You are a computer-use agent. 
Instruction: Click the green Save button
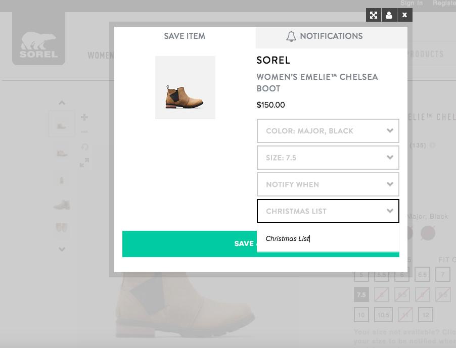point(190,243)
